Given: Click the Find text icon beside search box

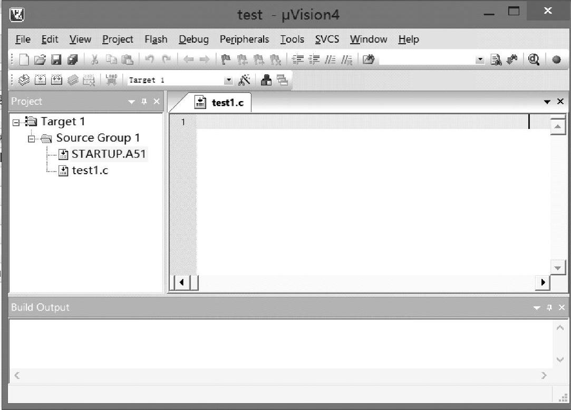Looking at the screenshot, I should pos(496,59).
